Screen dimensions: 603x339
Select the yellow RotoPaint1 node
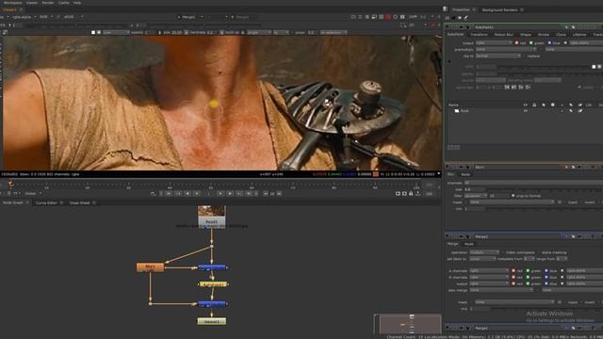tap(213, 284)
